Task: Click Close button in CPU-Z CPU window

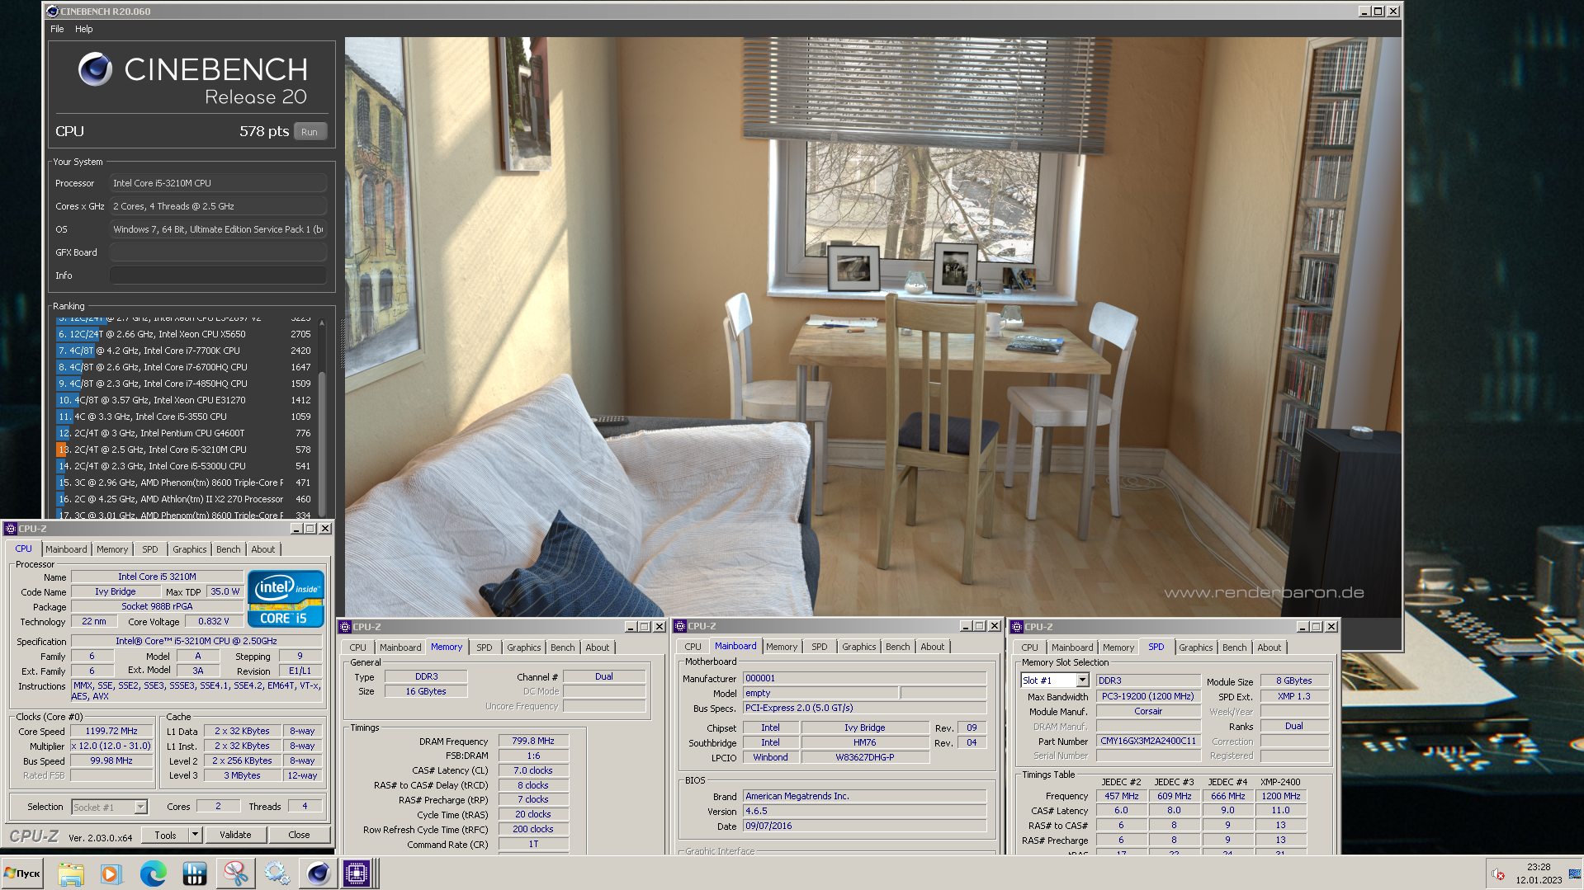Action: coord(299,835)
